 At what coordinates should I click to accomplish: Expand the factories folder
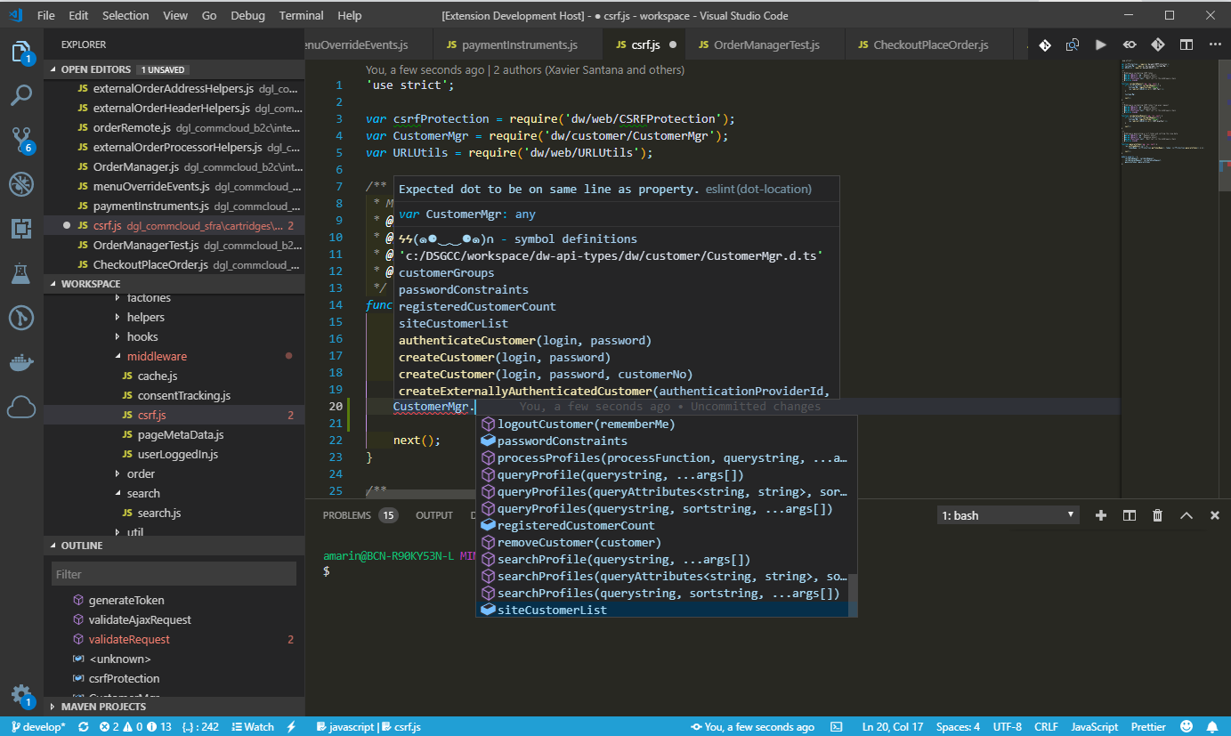point(149,297)
